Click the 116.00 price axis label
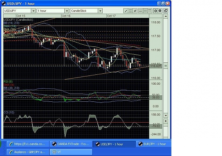The width and height of the screenshot is (222, 156). click(x=156, y=78)
